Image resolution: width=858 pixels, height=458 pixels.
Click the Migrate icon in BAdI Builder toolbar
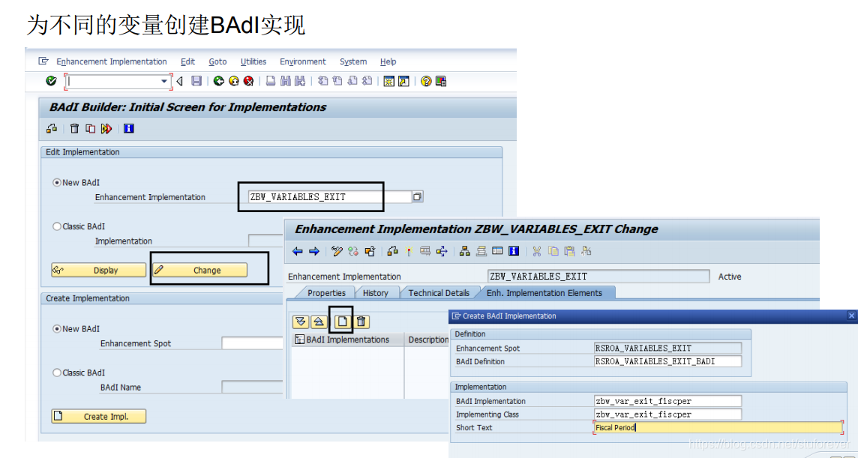point(106,129)
